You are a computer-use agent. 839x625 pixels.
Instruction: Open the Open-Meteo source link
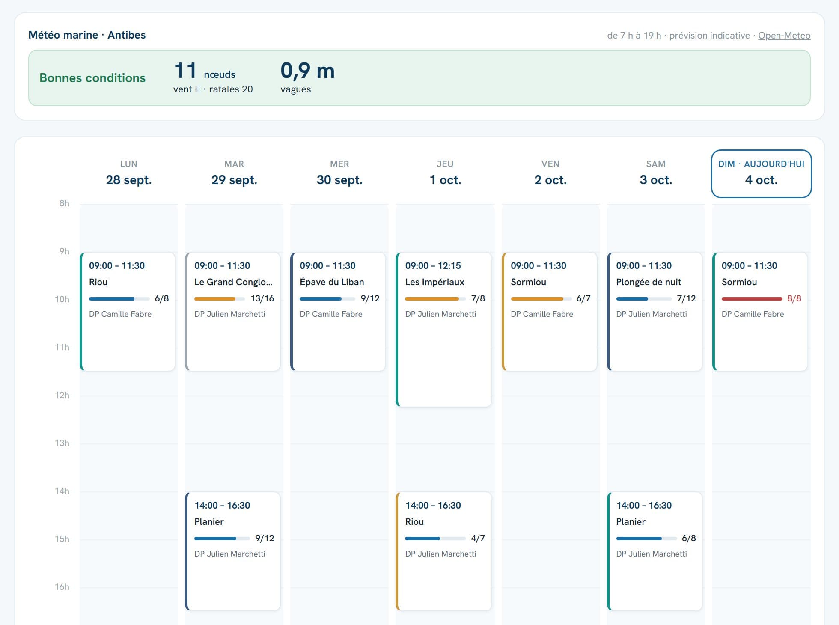[784, 36]
